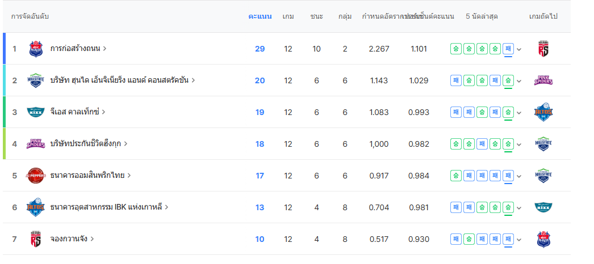
Task: Expand last 5 matches chevron for rank 1
Action: click(519, 49)
